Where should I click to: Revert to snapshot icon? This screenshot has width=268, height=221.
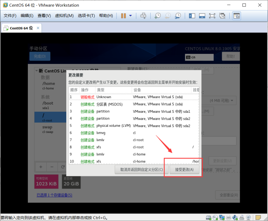coord(168,16)
